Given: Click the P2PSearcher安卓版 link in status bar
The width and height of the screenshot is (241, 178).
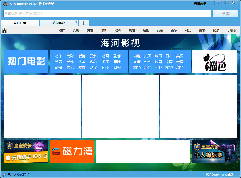Looking at the screenshot, I should point(220,175).
